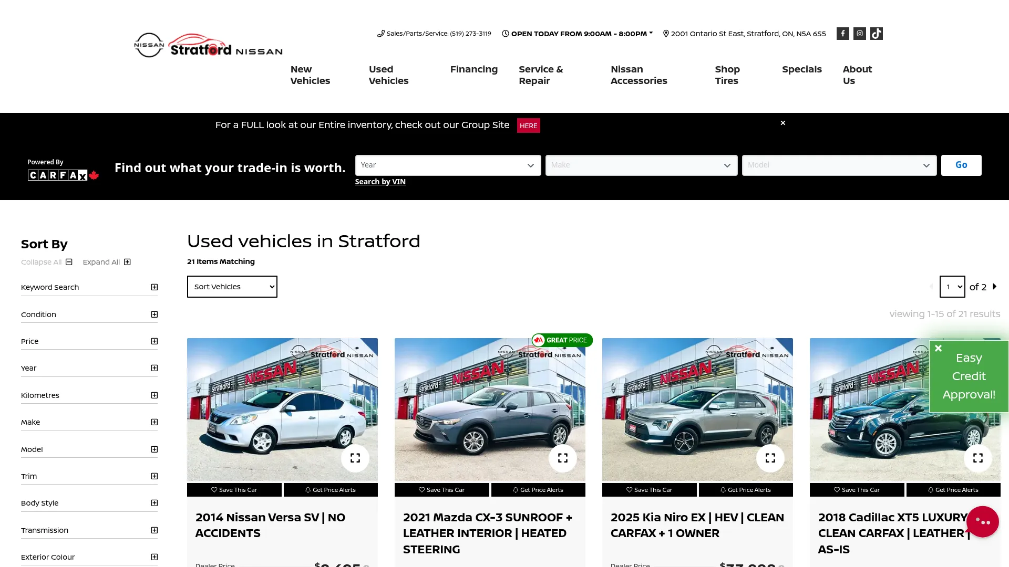Click the Search by VIN link
1009x567 pixels.
380,182
